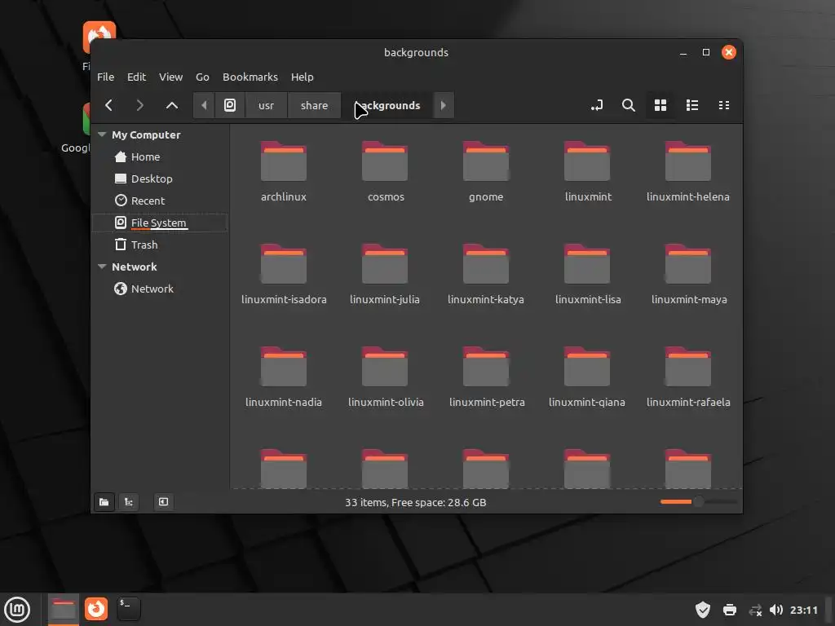Select the linuxmint-qiana folder icon
The width and height of the screenshot is (835, 626).
tap(587, 366)
